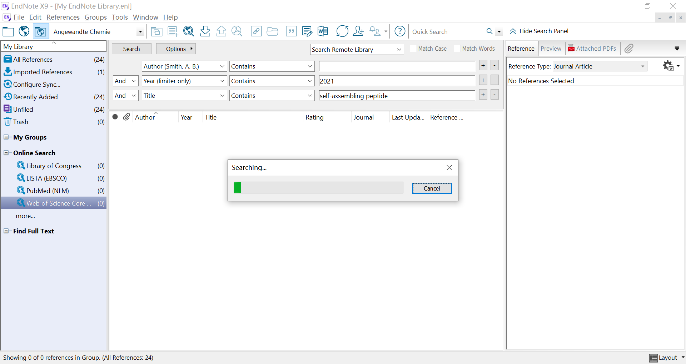Click the Find Full Text icon
This screenshot has width=686, height=364.
(237, 31)
